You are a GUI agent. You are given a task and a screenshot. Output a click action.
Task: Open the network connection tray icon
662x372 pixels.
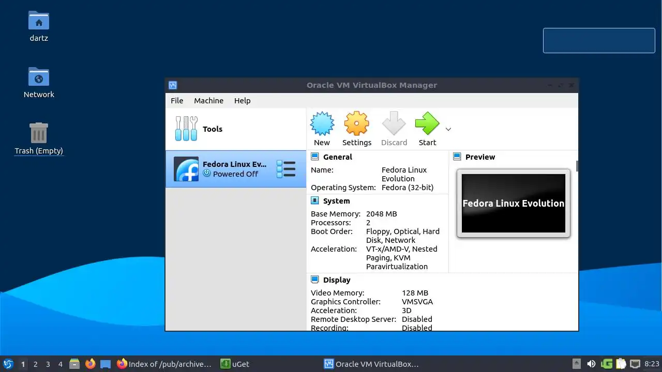click(x=635, y=364)
